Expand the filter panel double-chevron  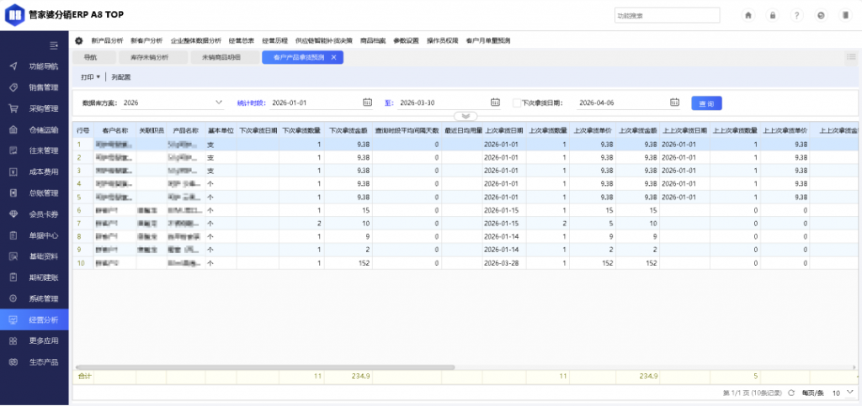(x=466, y=116)
